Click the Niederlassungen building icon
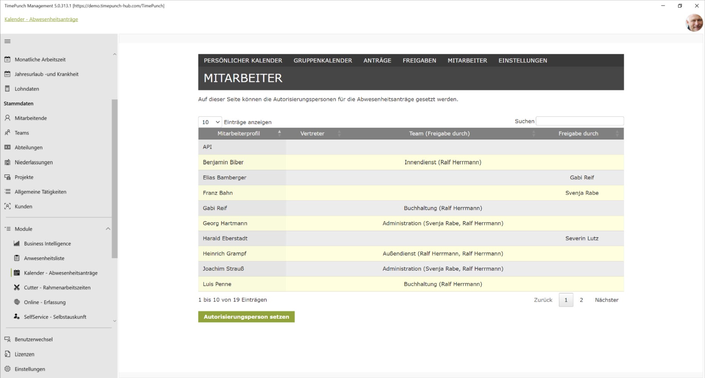Screen dimensions: 705x378 [7, 162]
